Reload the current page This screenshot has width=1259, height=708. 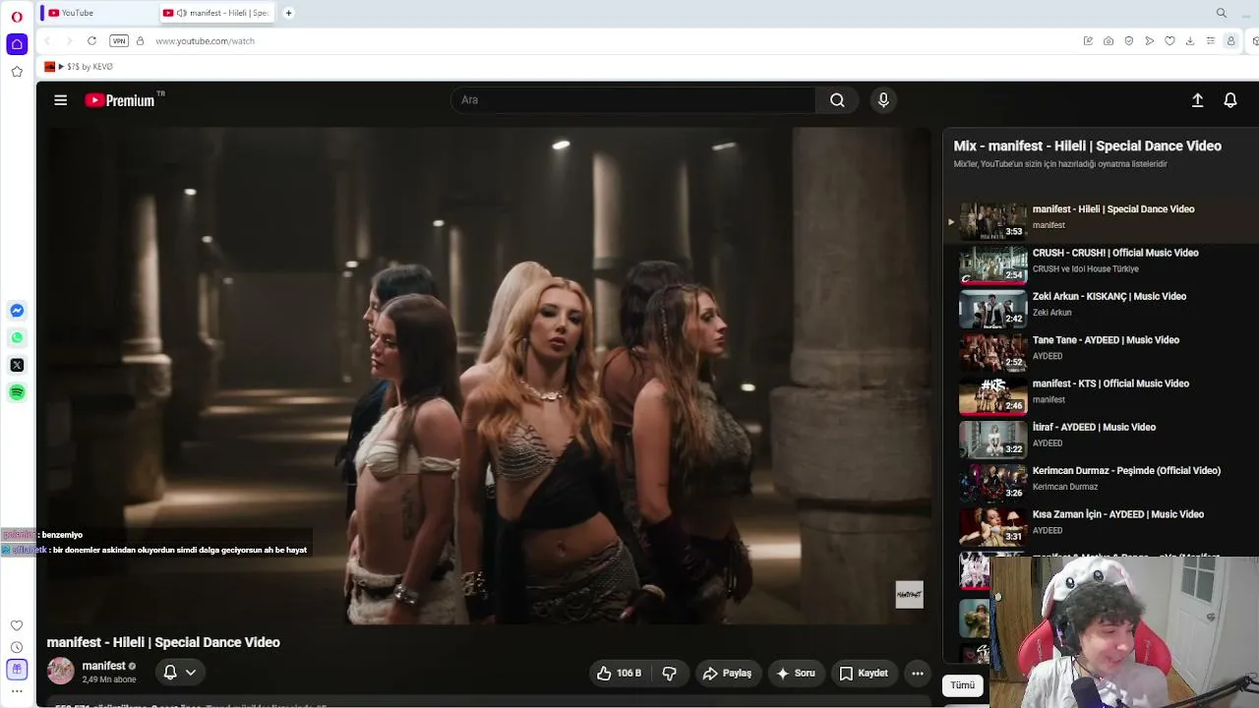click(x=91, y=41)
